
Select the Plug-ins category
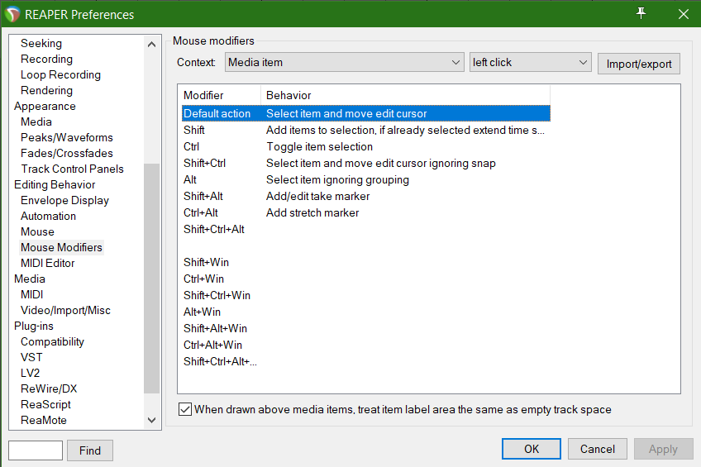coord(34,326)
